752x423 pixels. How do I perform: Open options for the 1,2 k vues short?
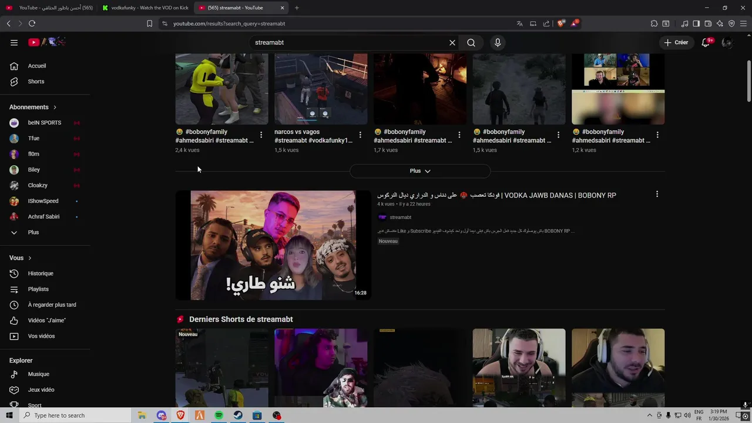[657, 135]
